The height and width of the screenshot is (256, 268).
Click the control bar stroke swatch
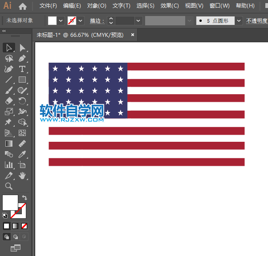click(x=72, y=21)
